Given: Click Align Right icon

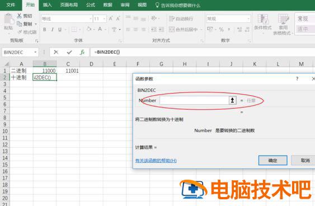Looking at the screenshot, I should pyautogui.click(x=143, y=30).
